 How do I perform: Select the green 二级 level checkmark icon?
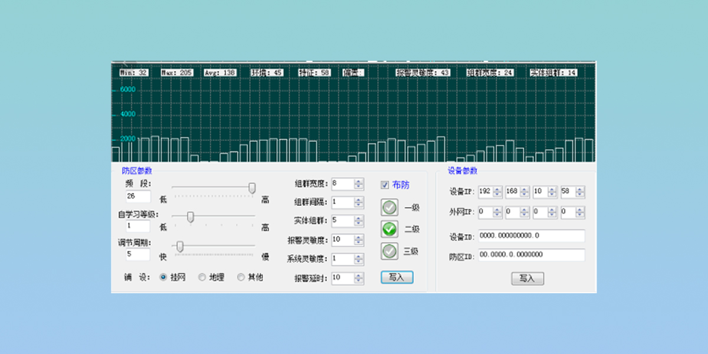389,229
